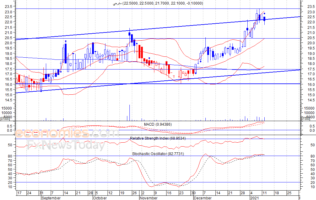Click the tall volume spike bar in late October
This screenshot has height=200, width=316.
tap(129, 113)
